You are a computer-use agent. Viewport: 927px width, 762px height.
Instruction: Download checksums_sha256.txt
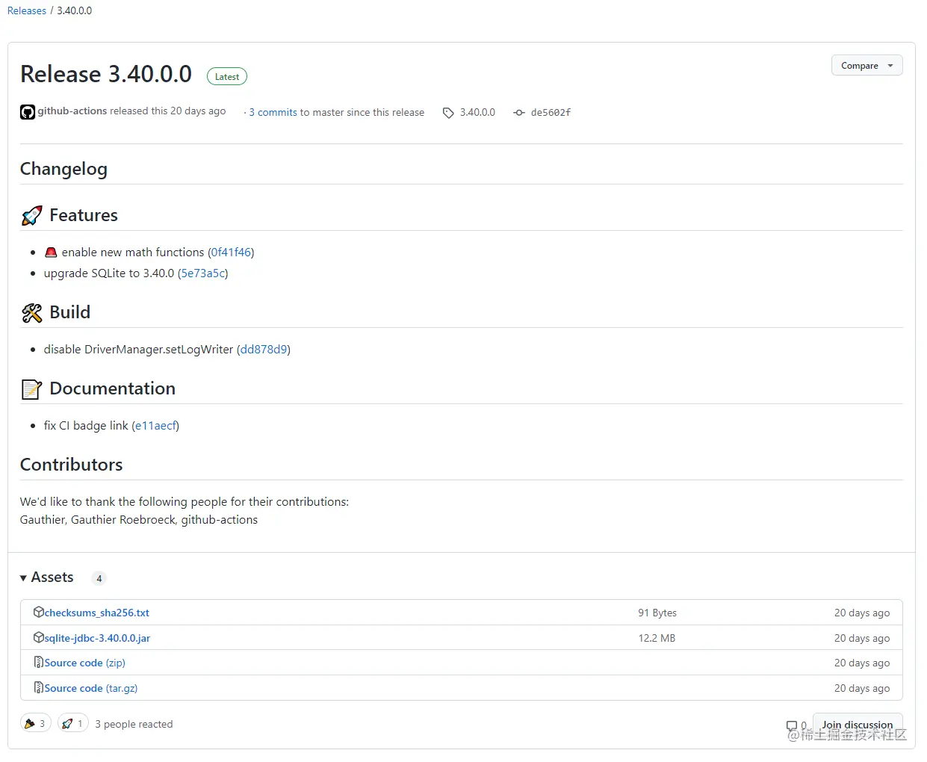(x=97, y=613)
